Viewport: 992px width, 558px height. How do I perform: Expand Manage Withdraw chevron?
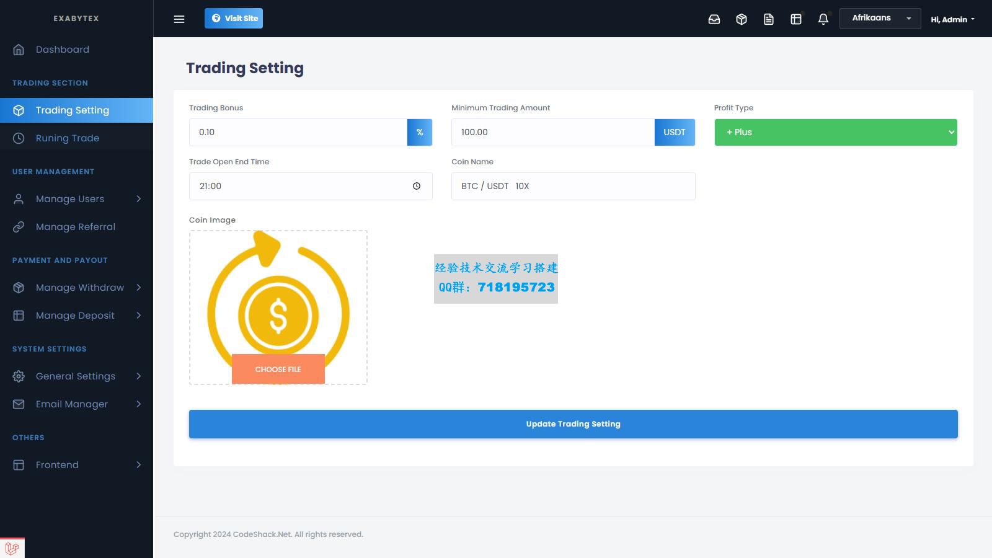coord(139,288)
